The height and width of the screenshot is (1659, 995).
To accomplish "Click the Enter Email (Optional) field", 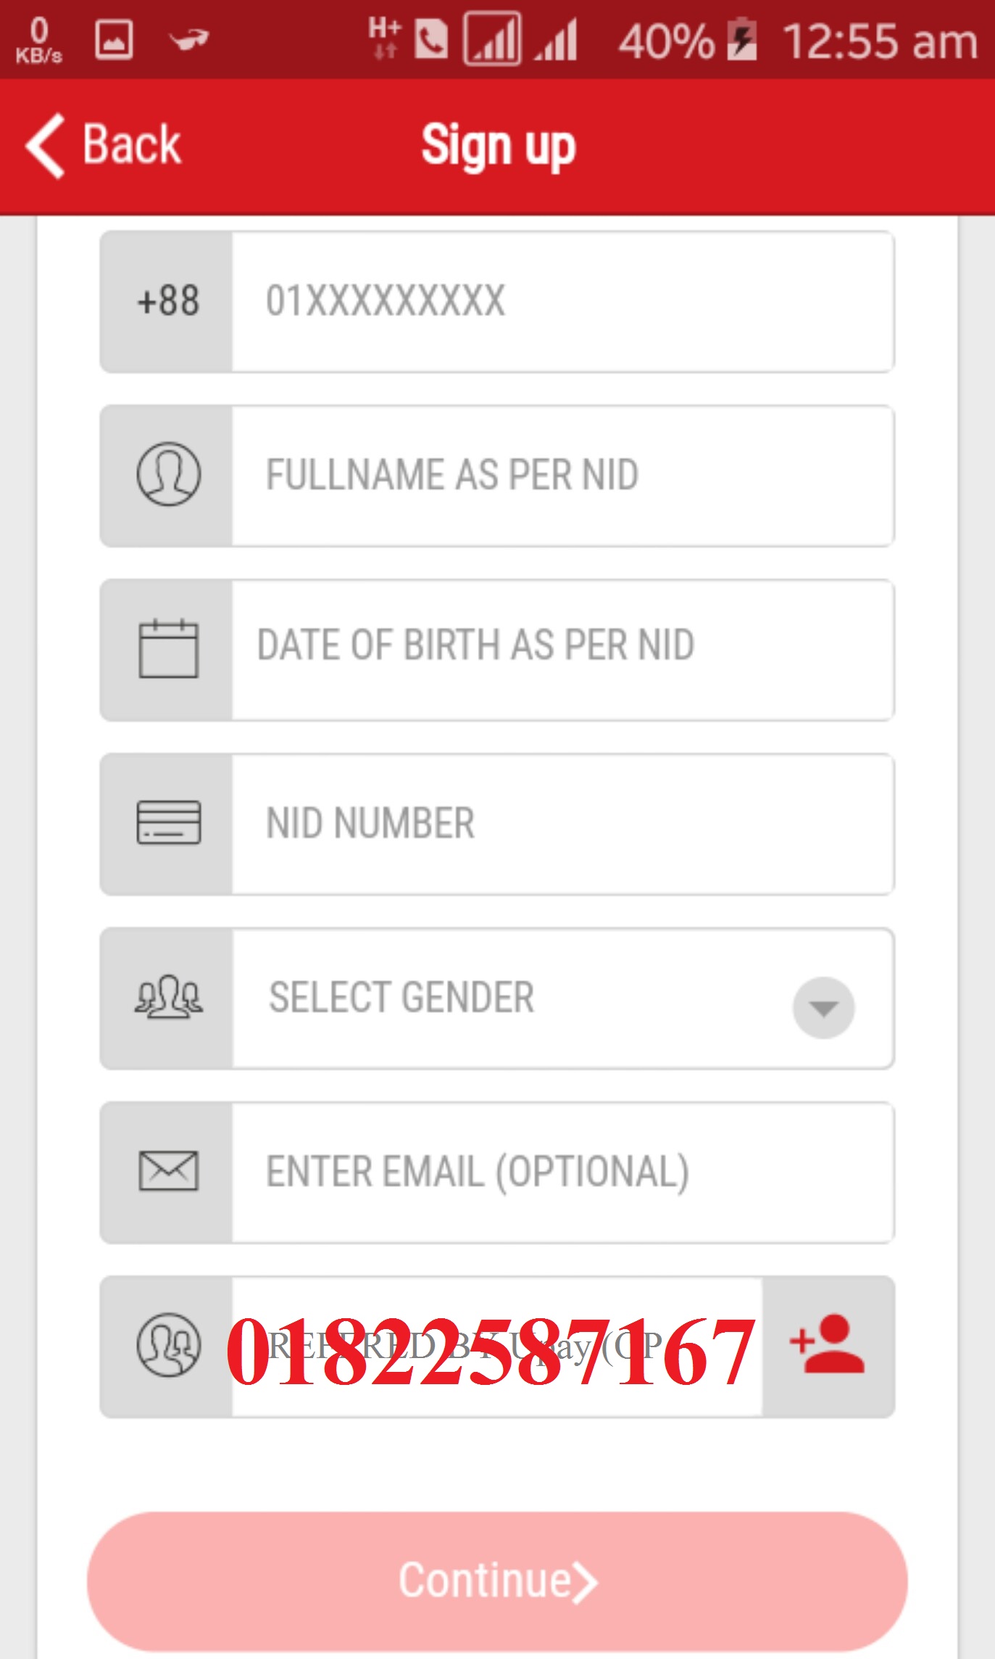I will 562,1171.
